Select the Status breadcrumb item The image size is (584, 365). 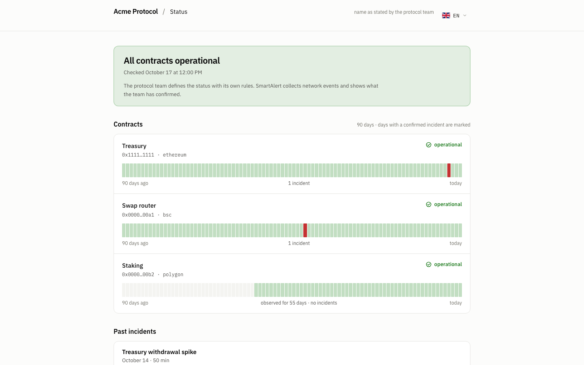pos(178,12)
